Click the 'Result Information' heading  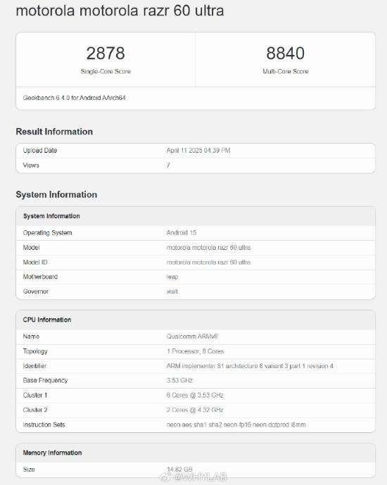(x=54, y=132)
